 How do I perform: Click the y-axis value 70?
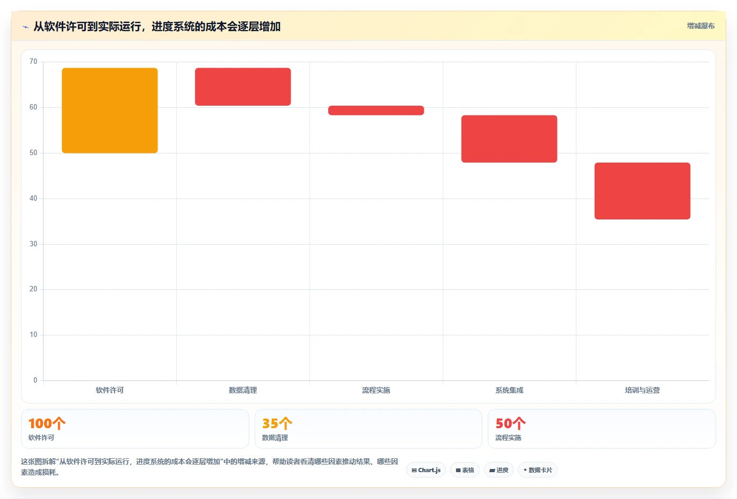(33, 62)
